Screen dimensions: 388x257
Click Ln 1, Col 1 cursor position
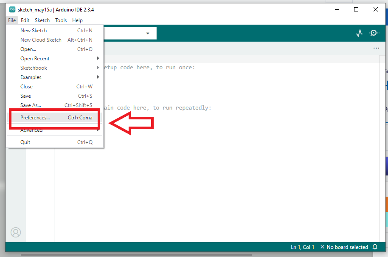pyautogui.click(x=302, y=247)
